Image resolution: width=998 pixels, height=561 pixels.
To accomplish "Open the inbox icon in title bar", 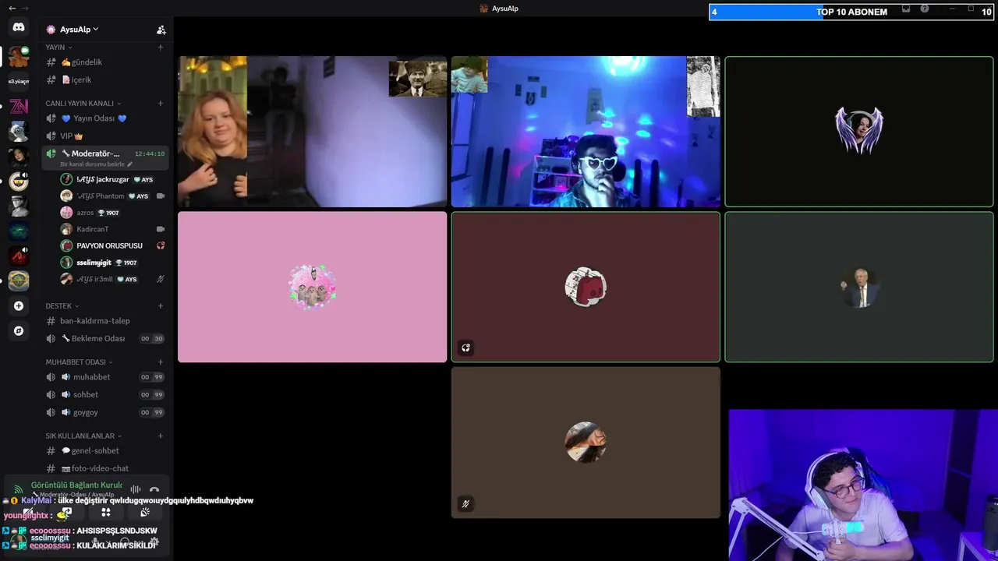I will pyautogui.click(x=906, y=9).
